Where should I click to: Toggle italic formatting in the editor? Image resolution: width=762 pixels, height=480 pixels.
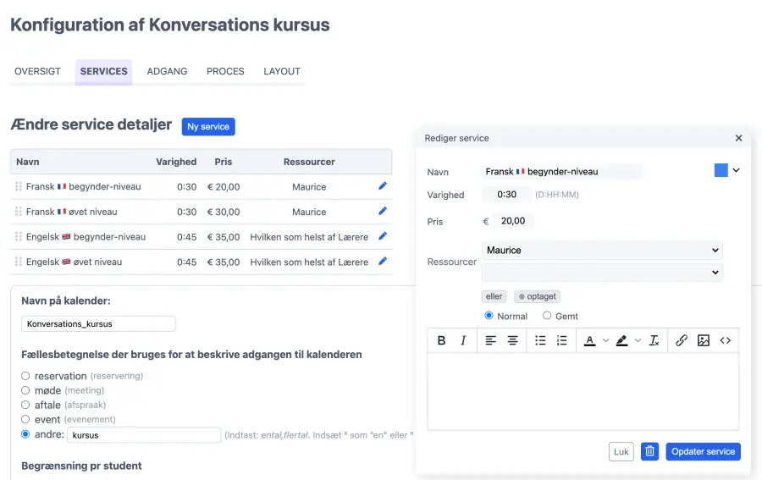(463, 340)
